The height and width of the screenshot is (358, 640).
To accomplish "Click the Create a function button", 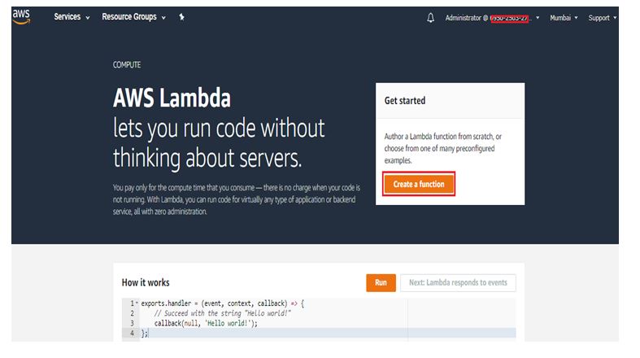I will coord(419,184).
